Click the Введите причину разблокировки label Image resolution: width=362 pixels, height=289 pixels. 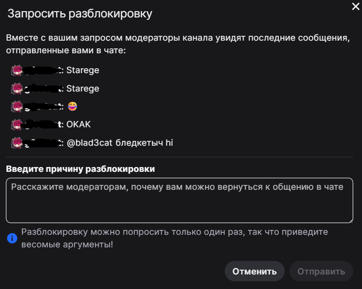tap(80, 169)
